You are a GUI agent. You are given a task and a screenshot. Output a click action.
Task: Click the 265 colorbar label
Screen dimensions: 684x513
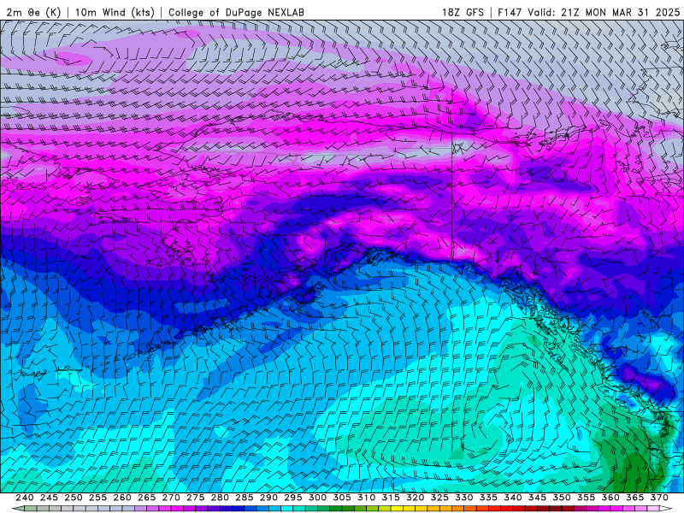click(146, 498)
